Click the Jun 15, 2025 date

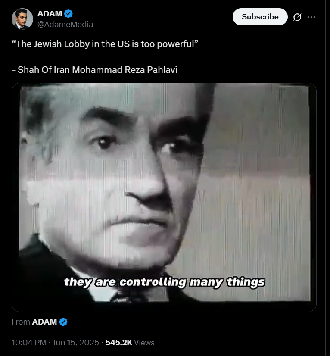76,342
